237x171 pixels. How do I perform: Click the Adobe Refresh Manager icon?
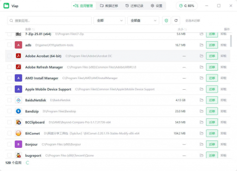pos(19,67)
